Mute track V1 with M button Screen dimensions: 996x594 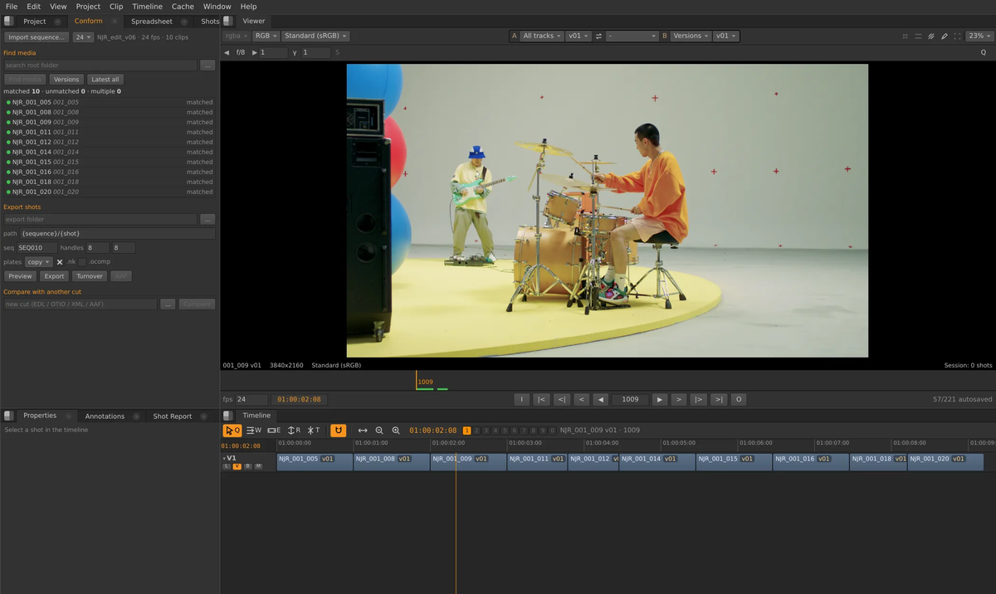tap(259, 467)
